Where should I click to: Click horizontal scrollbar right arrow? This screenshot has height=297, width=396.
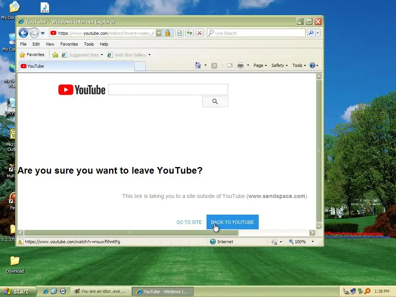(x=312, y=232)
